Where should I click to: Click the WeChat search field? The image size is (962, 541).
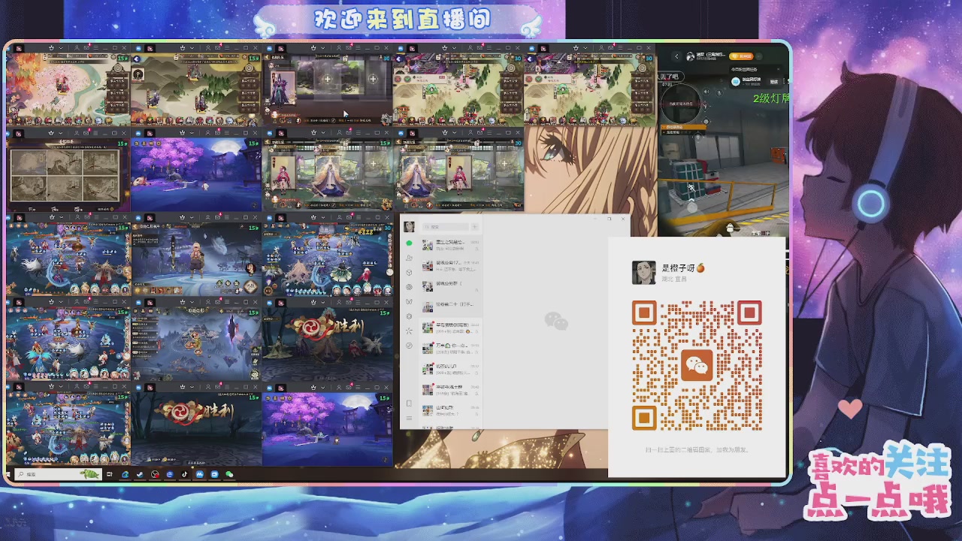pos(445,227)
